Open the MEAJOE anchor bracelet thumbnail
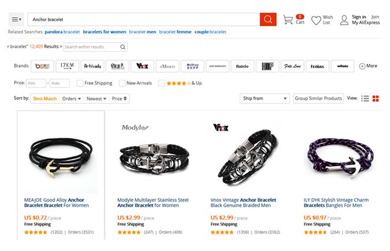 (x=61, y=152)
